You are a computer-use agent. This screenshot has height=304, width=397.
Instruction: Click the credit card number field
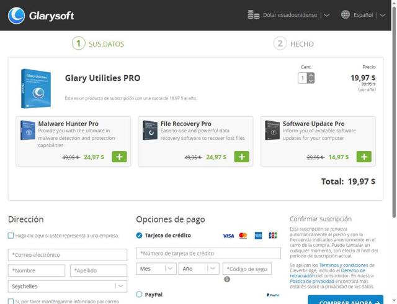(x=208, y=253)
